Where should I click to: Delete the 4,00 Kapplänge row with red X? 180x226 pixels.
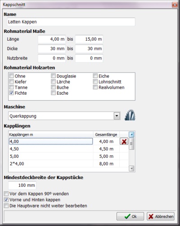(124, 142)
